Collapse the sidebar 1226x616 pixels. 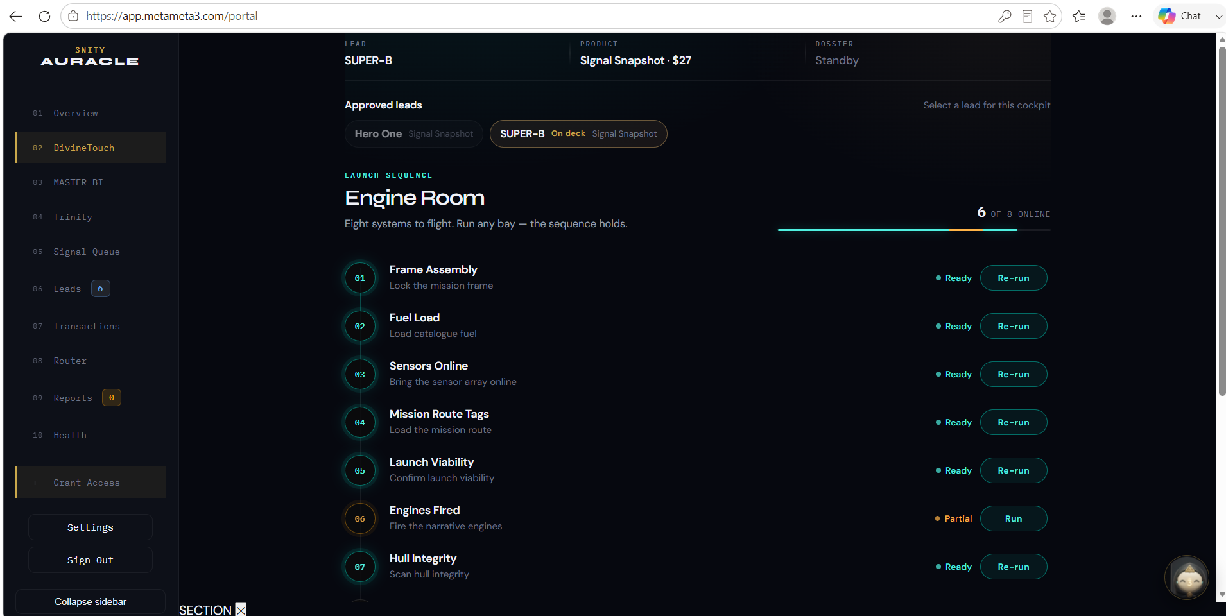pyautogui.click(x=91, y=602)
